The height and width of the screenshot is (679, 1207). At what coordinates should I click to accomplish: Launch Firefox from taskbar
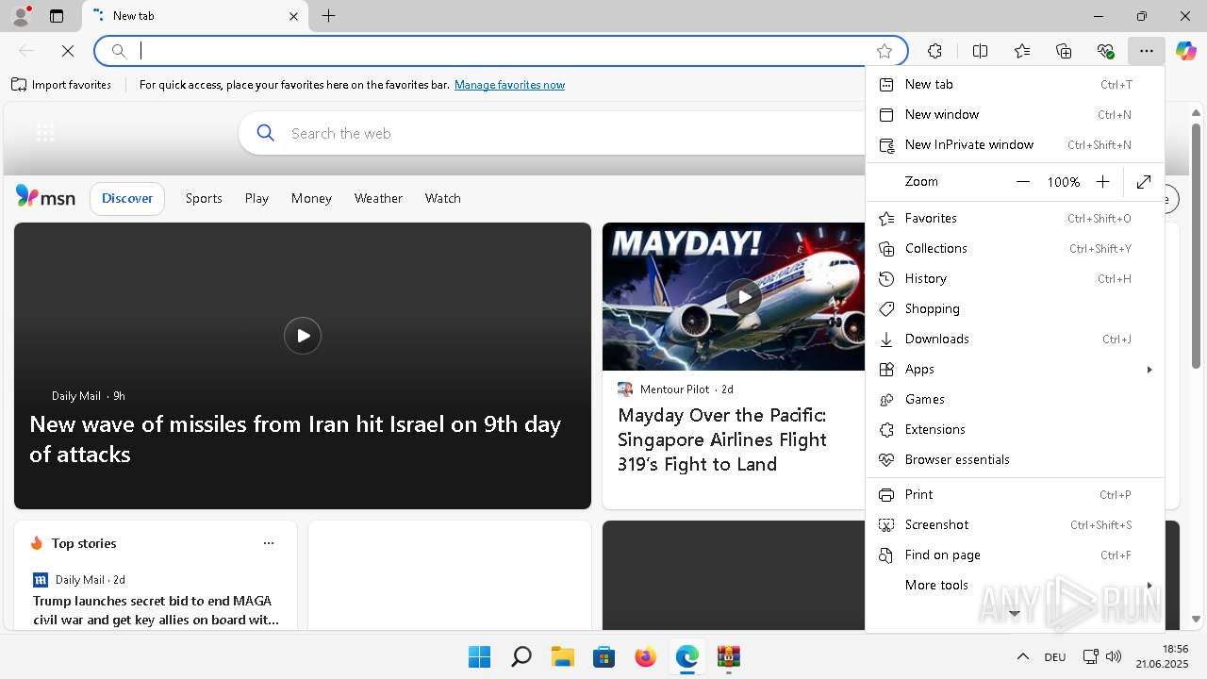click(645, 656)
